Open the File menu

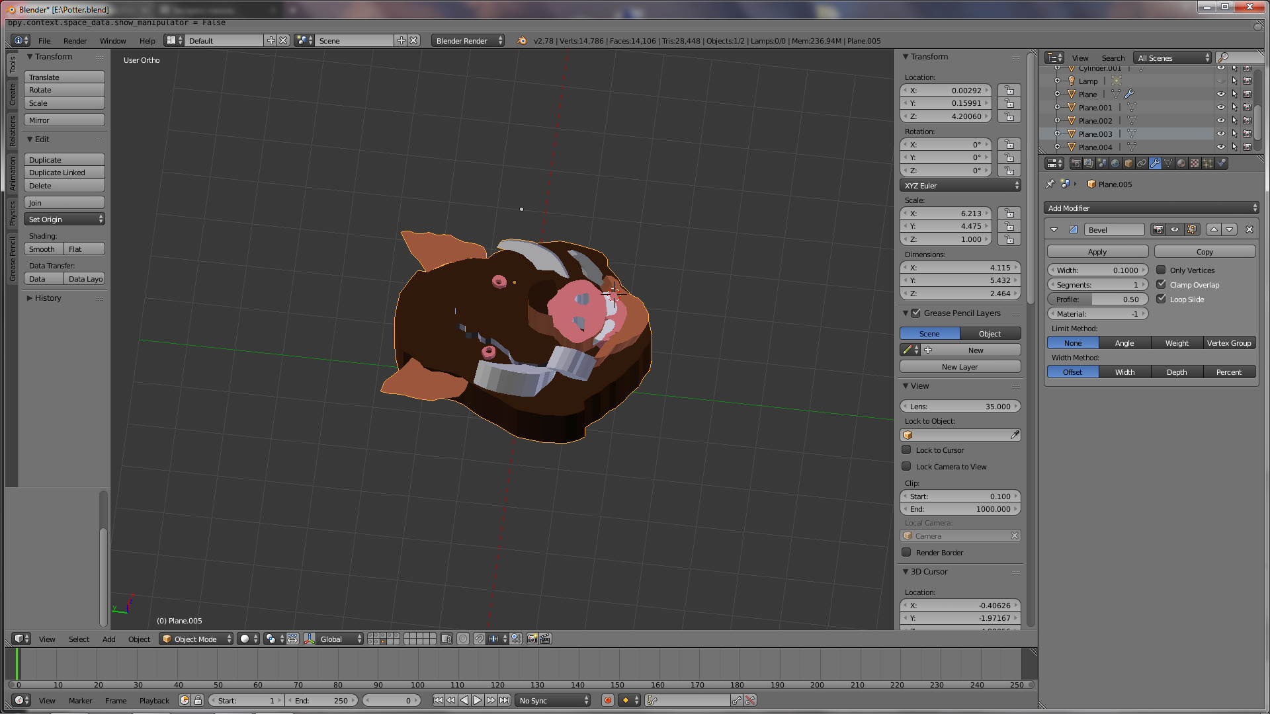tap(44, 40)
